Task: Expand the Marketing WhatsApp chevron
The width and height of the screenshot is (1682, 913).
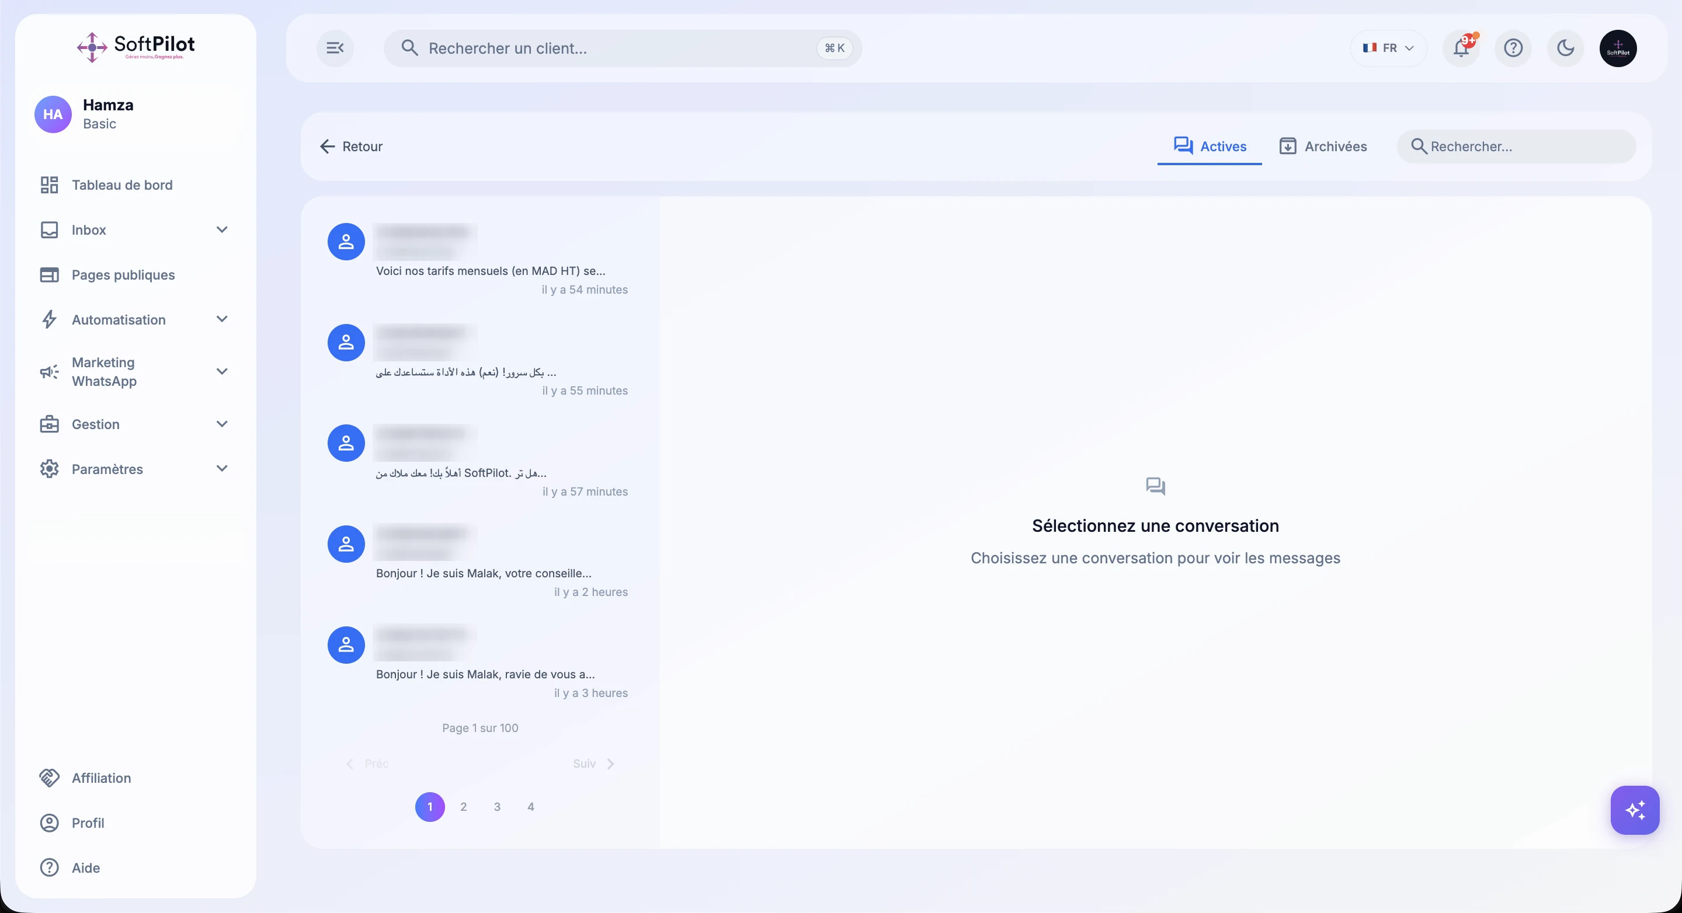Action: (x=222, y=371)
